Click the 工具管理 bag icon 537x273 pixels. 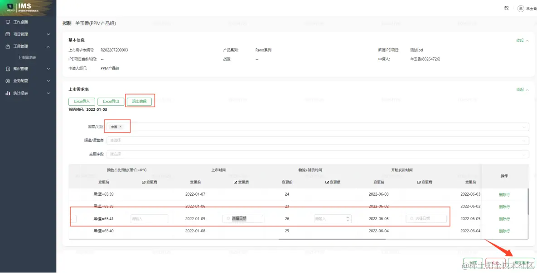click(x=8, y=47)
